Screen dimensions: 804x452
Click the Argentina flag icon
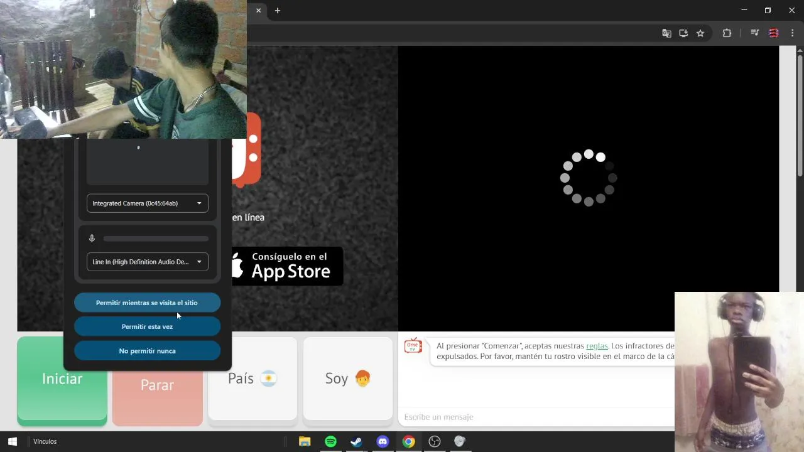[x=269, y=378]
